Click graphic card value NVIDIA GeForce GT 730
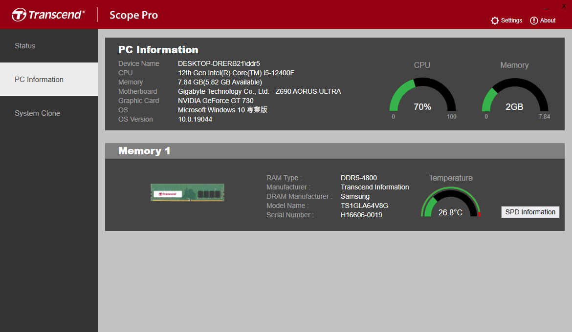Screen dimensions: 572x332 pos(216,101)
